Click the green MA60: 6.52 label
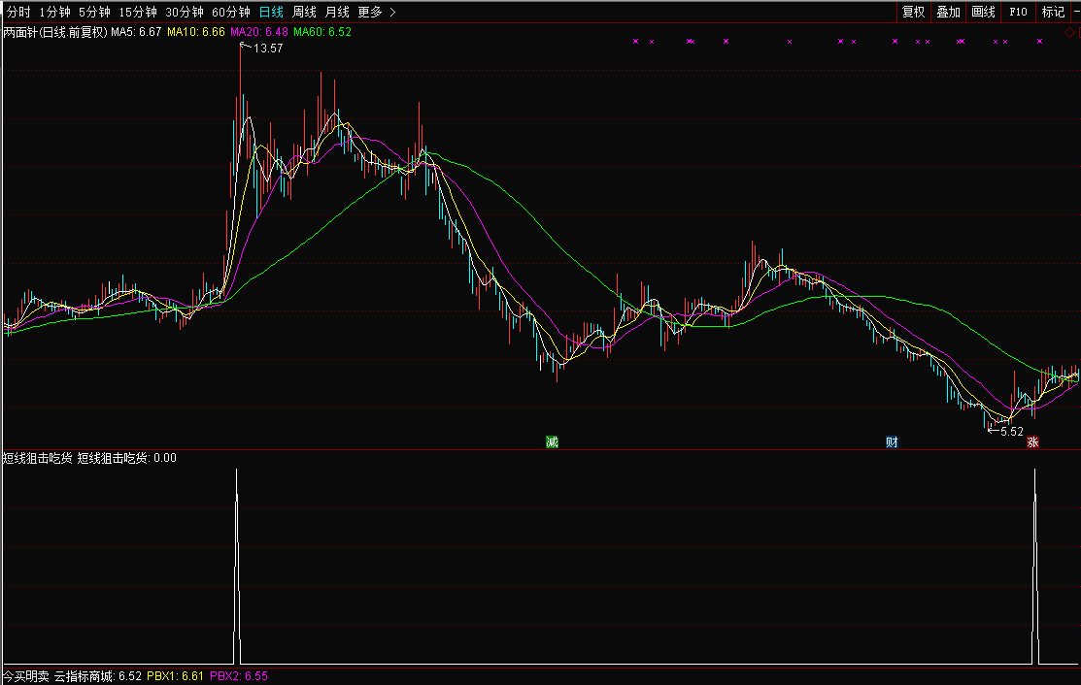1081x685 pixels. [x=321, y=32]
